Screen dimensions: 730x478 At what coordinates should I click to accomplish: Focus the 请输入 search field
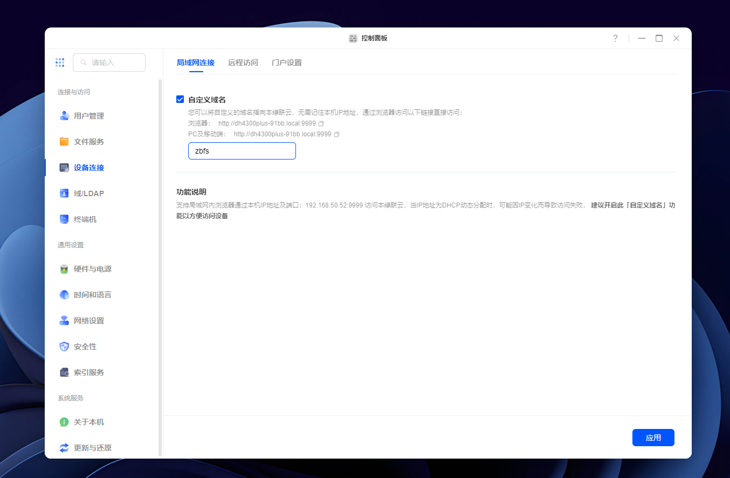tap(109, 63)
